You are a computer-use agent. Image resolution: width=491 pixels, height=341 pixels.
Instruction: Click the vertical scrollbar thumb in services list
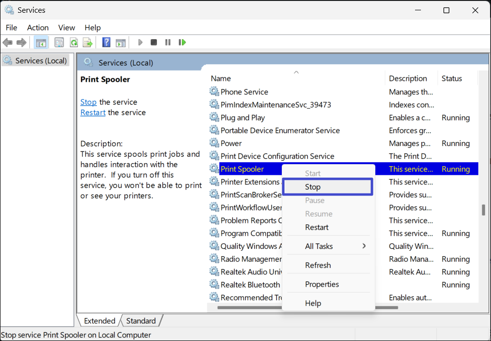[483, 210]
